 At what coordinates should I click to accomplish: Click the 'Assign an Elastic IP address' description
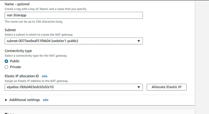37,81
